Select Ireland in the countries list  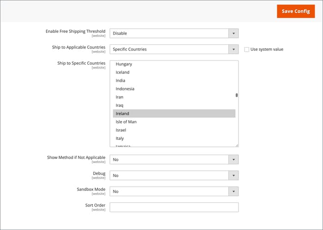click(x=122, y=114)
